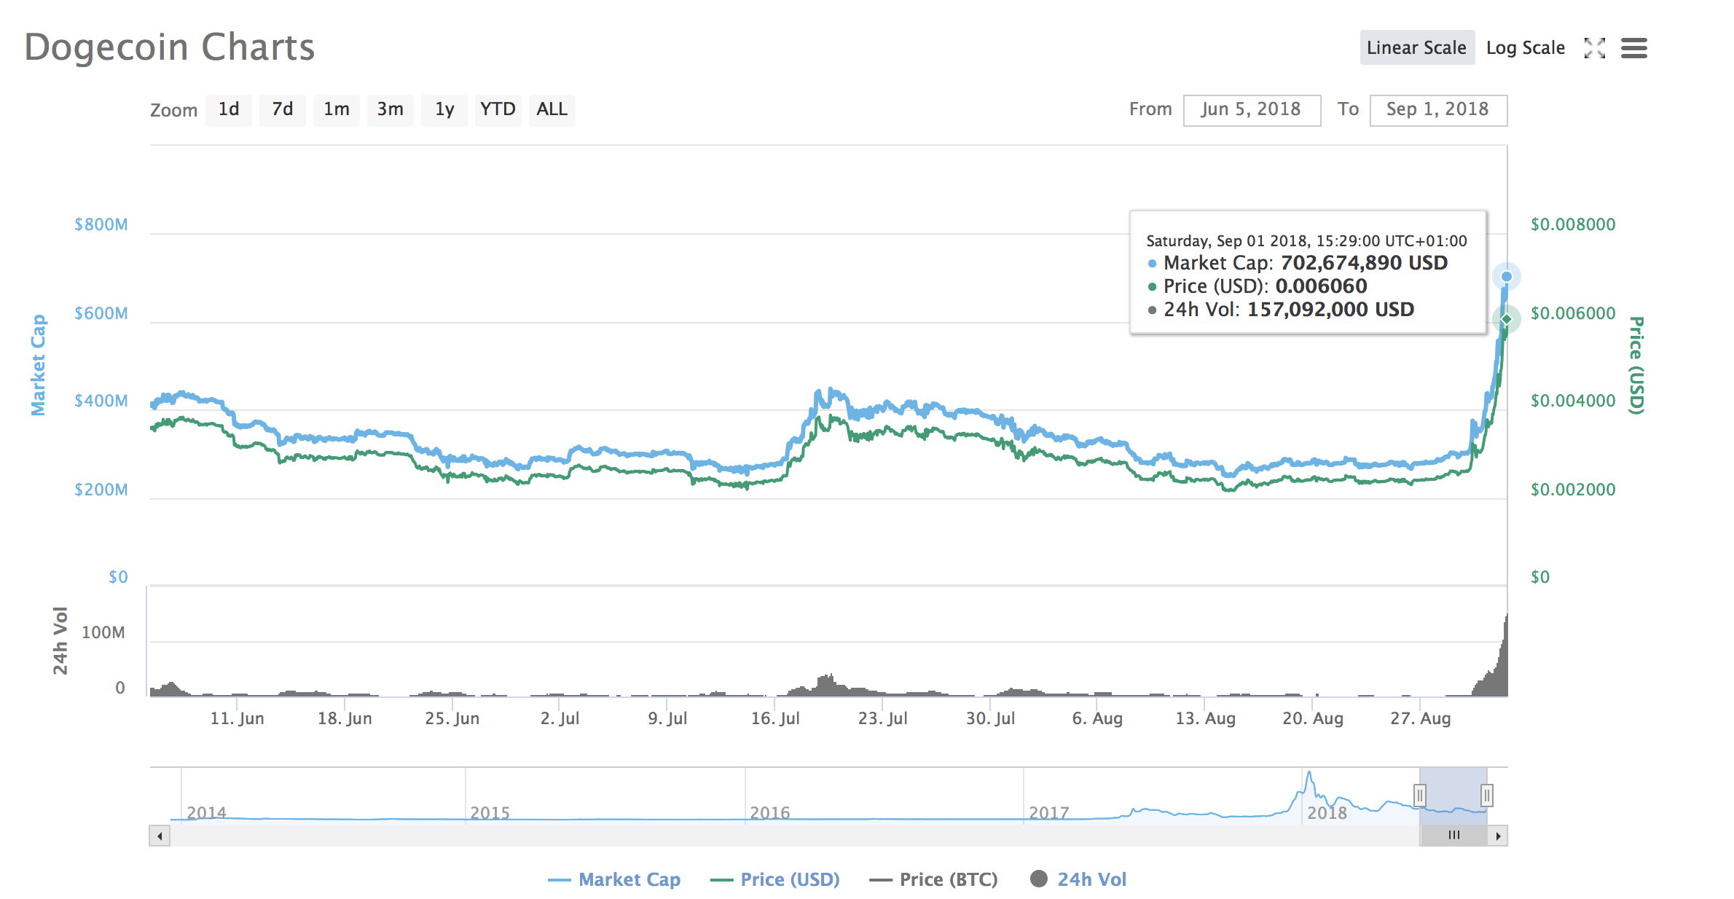
Task: Click the scrollbar right arrow
Action: coord(1498,836)
